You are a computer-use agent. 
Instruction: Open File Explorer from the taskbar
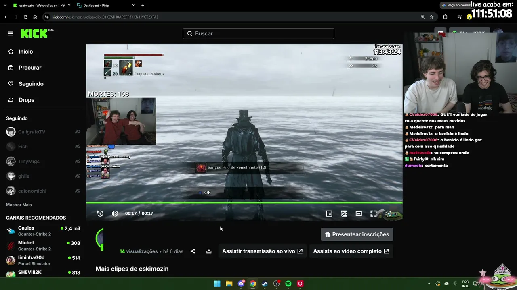[229, 284]
